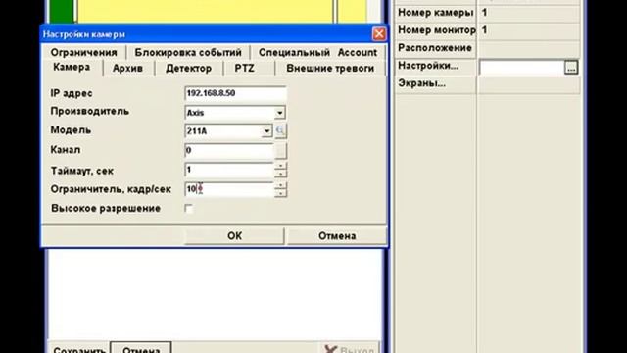Enable the Высокое разрешение checkbox
Viewport: 627px width, 353px height.
coord(189,209)
